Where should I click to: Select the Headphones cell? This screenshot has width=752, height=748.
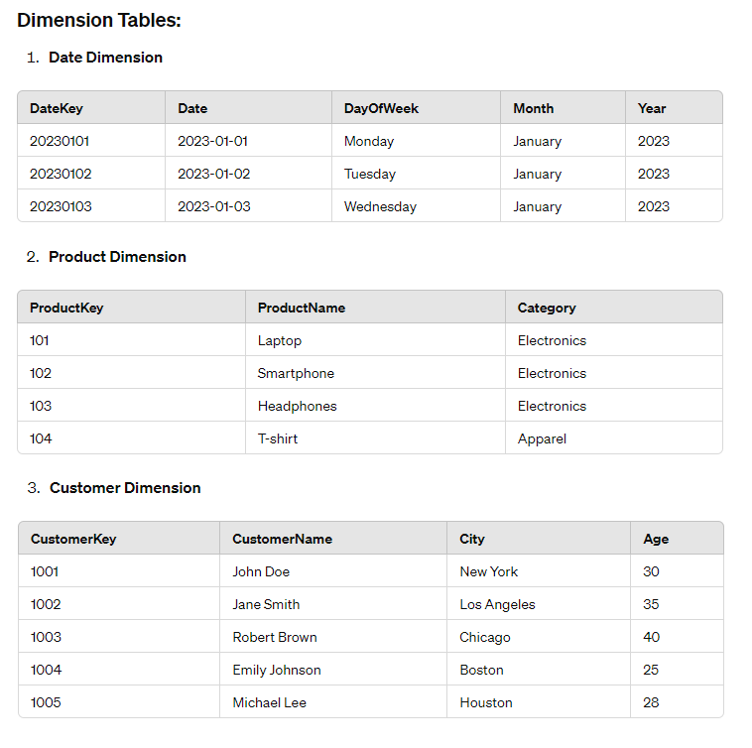coord(297,406)
